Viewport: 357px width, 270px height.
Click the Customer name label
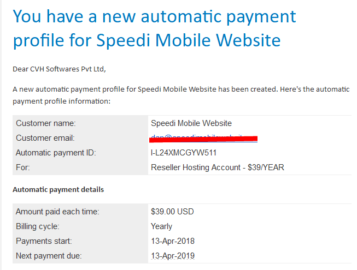click(46, 123)
